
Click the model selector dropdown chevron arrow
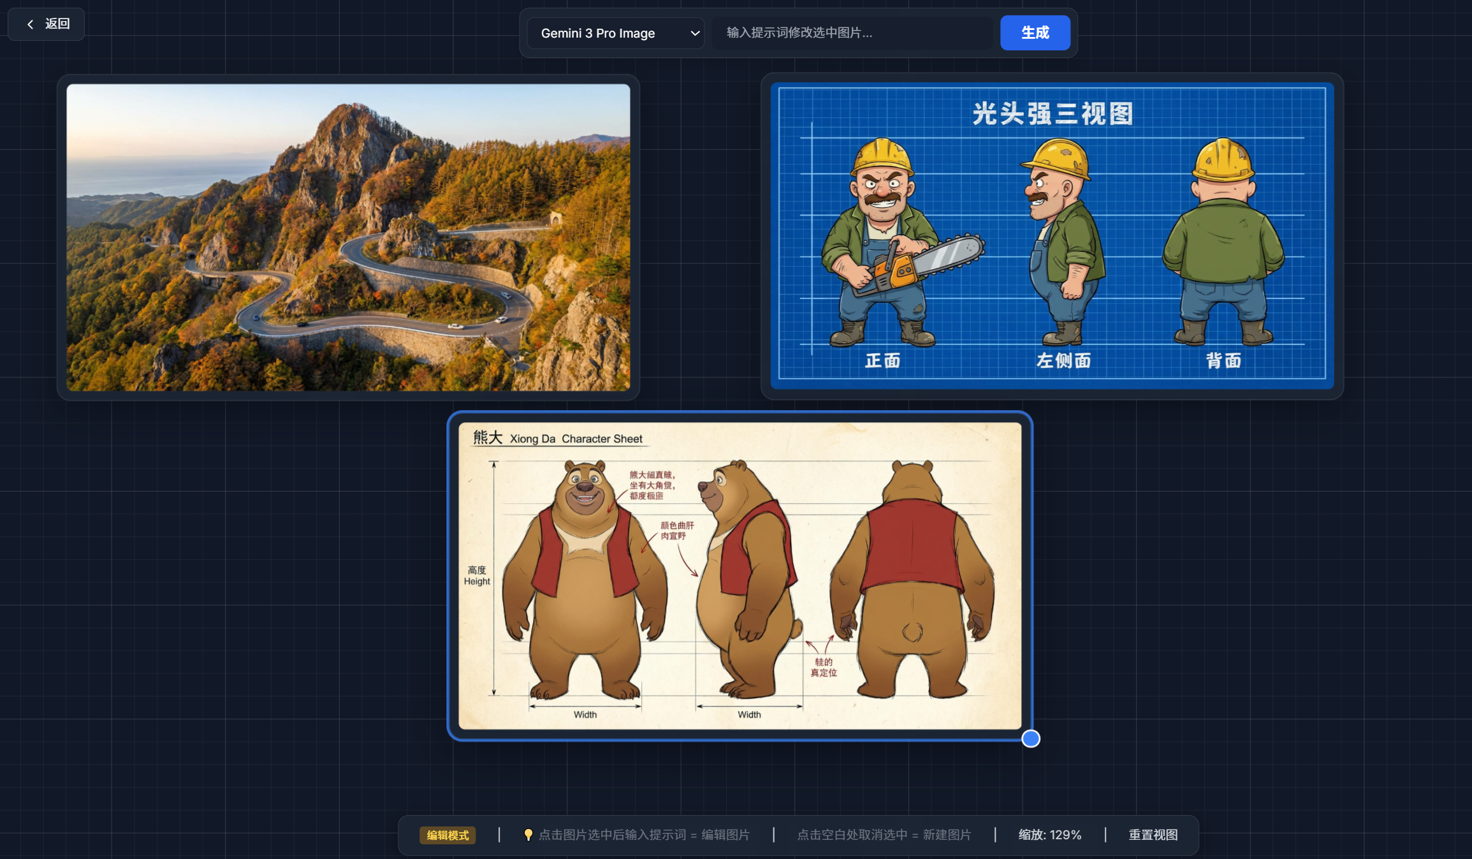click(695, 33)
